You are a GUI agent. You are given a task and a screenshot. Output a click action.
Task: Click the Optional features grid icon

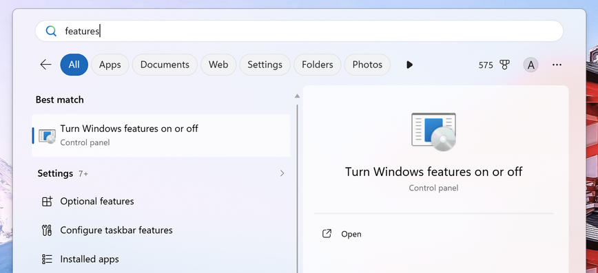(47, 201)
